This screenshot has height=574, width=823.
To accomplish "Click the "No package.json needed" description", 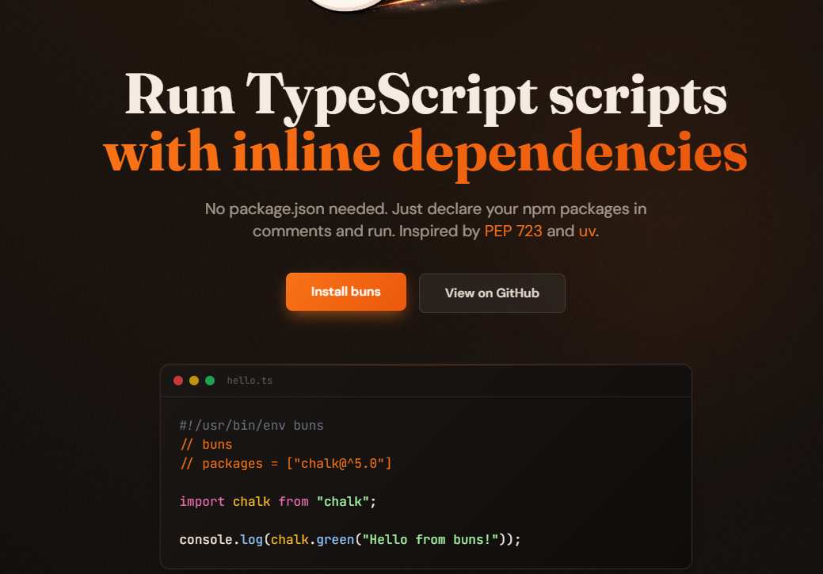I will click(x=425, y=220).
